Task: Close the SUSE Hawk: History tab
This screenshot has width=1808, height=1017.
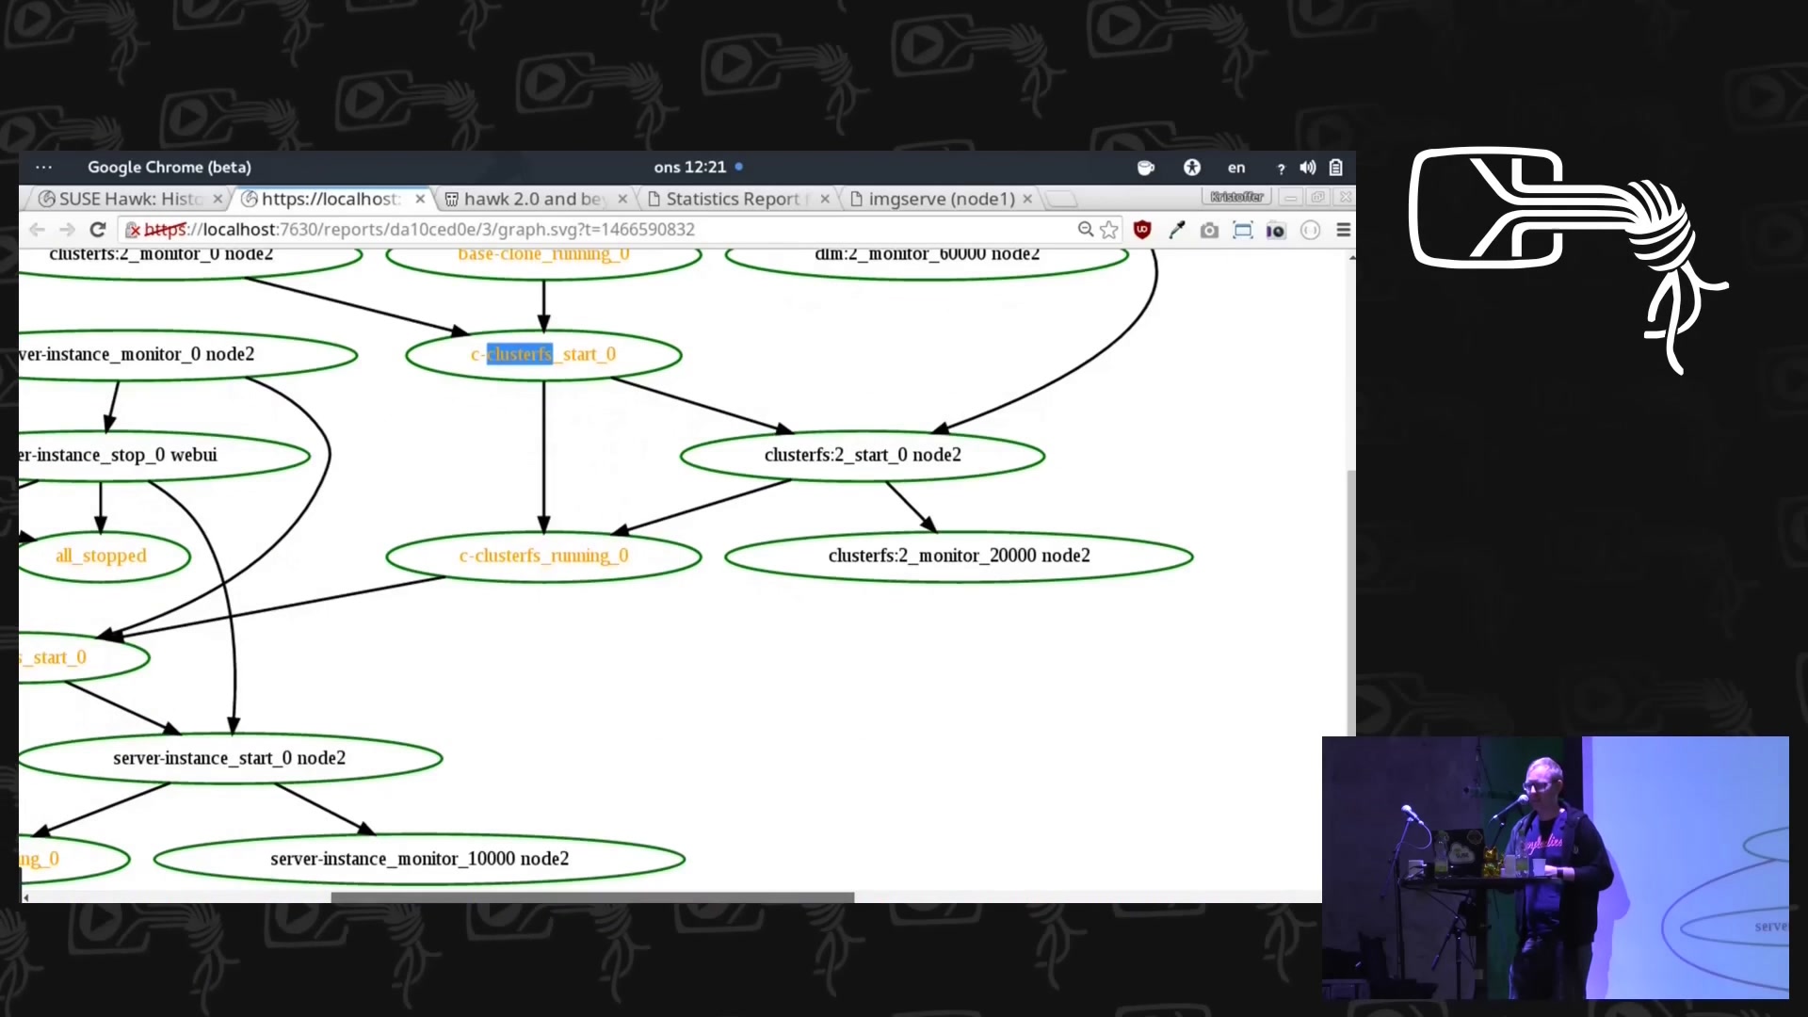Action: click(x=218, y=199)
